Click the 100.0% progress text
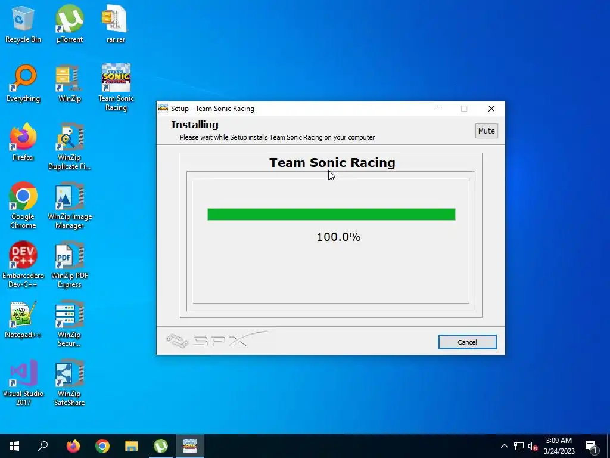The width and height of the screenshot is (610, 458). (338, 237)
